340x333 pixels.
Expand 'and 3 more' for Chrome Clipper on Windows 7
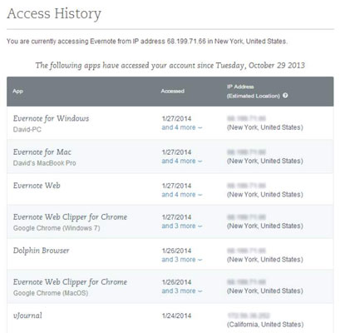click(182, 226)
